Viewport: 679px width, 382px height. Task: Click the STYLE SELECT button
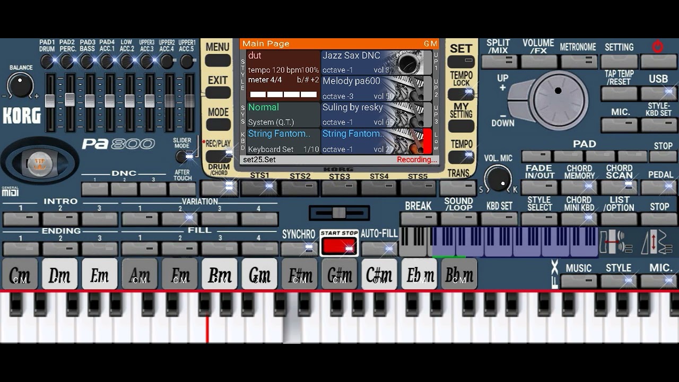(x=539, y=219)
